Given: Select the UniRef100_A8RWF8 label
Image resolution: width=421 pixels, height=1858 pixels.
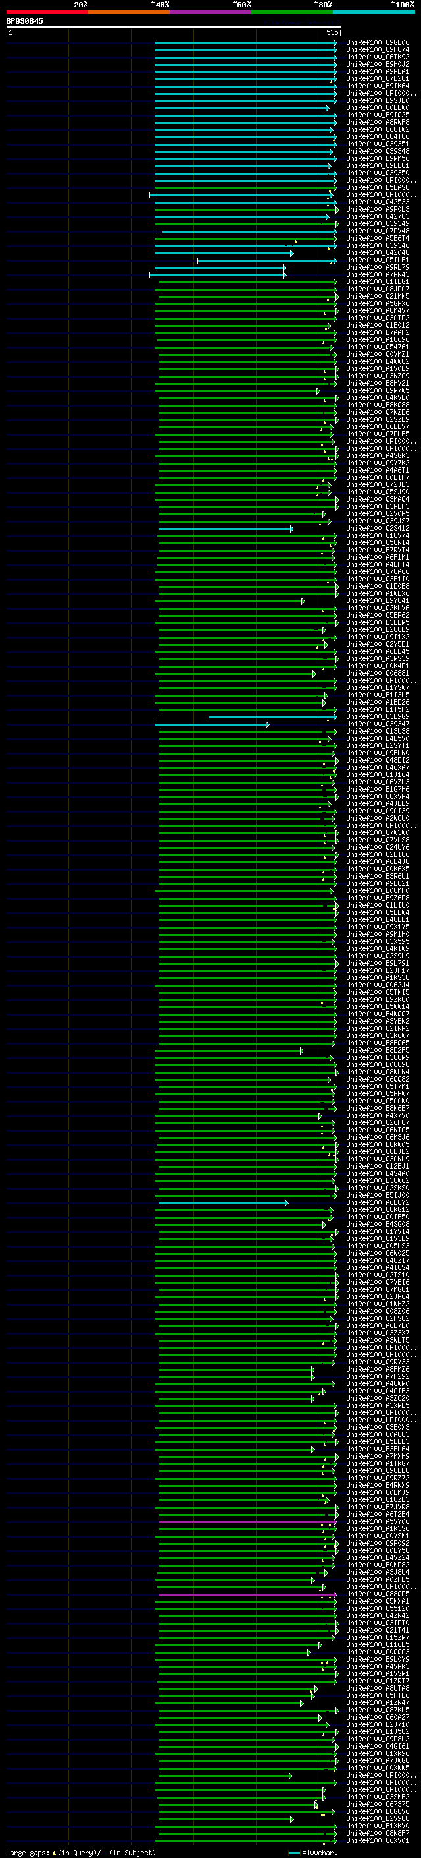Looking at the screenshot, I should coord(377,122).
